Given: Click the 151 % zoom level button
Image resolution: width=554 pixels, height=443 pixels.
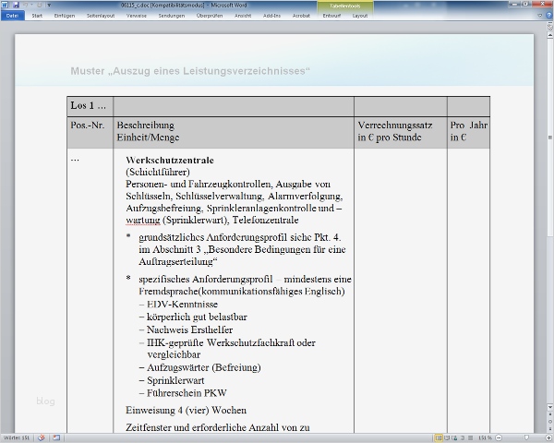Looking at the screenshot, I should (485, 438).
